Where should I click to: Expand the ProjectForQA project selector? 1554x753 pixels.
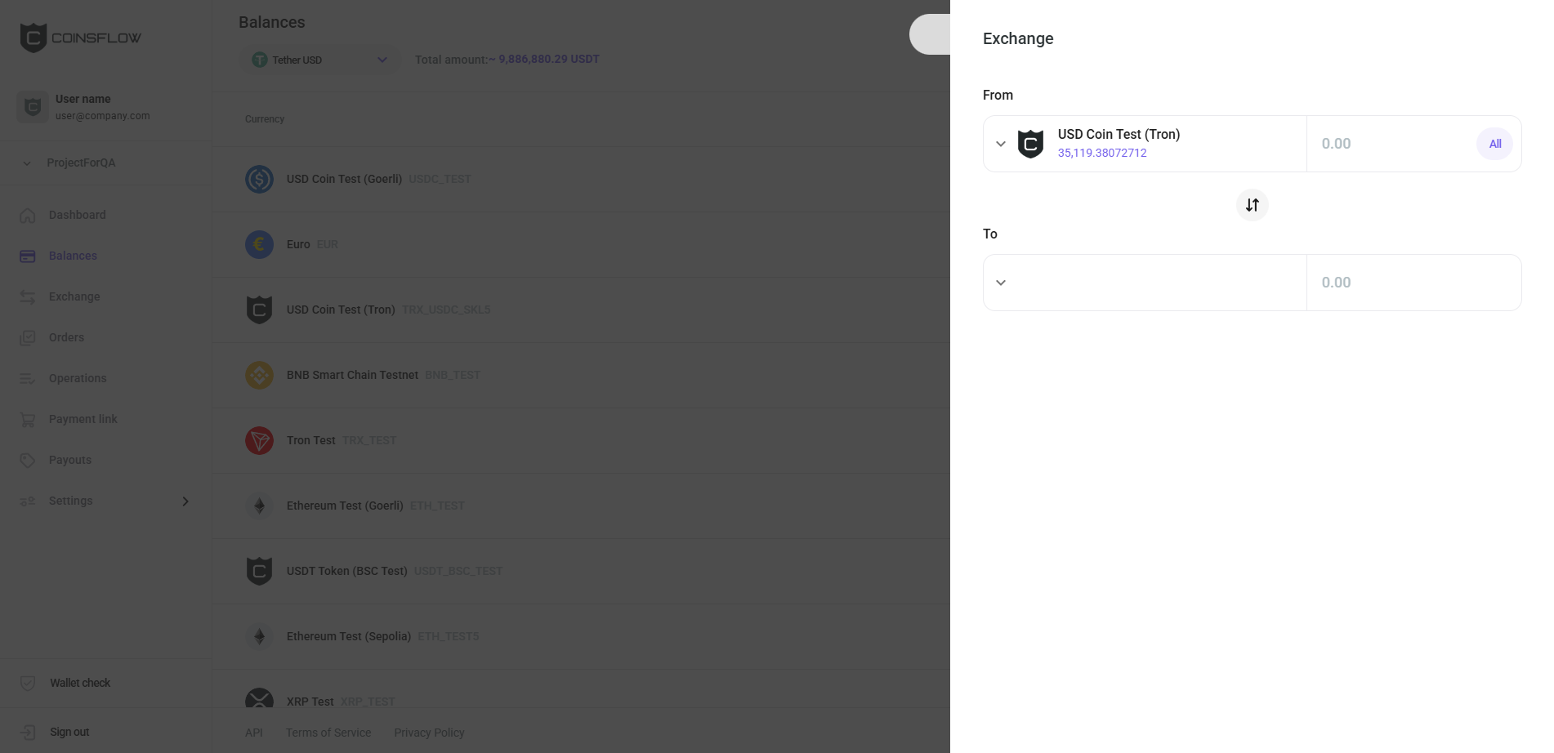(26, 163)
